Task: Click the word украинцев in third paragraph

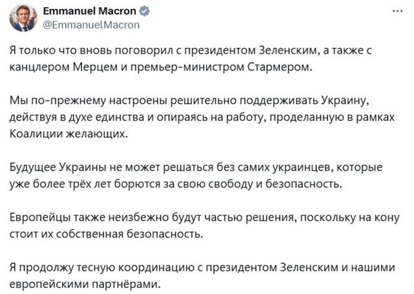Action: (302, 167)
